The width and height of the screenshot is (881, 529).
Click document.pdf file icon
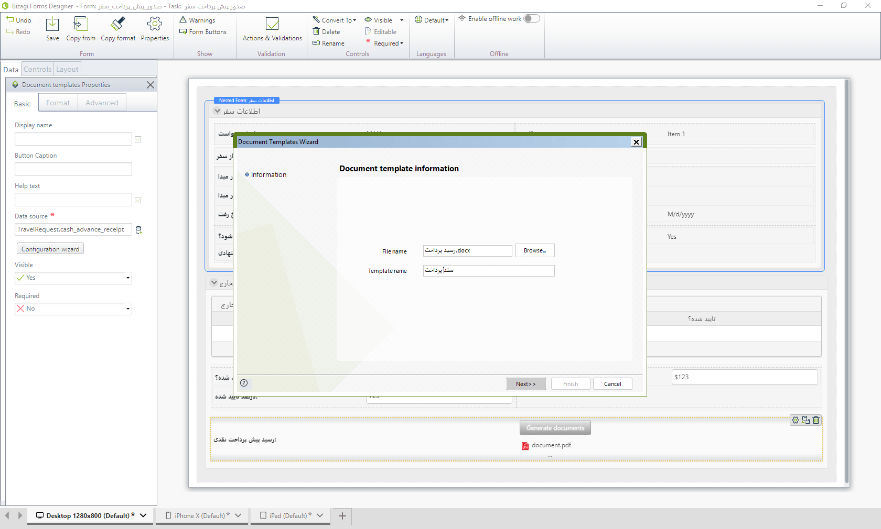click(525, 446)
